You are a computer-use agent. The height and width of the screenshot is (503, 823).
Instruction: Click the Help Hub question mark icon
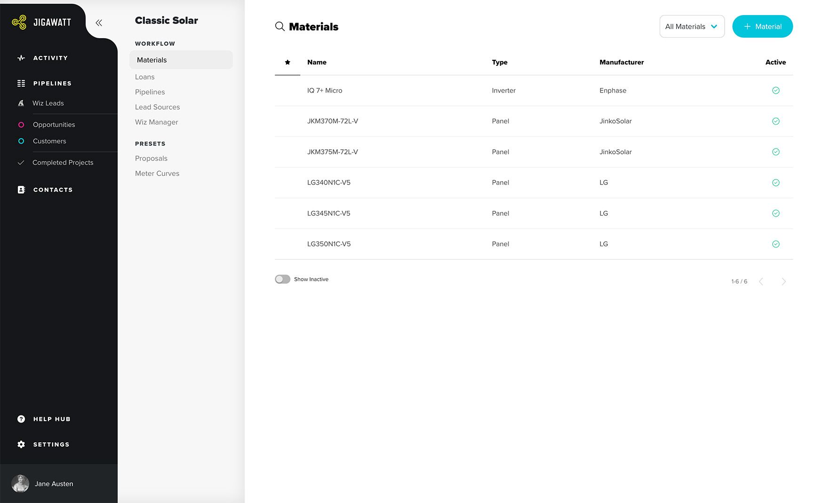[21, 419]
